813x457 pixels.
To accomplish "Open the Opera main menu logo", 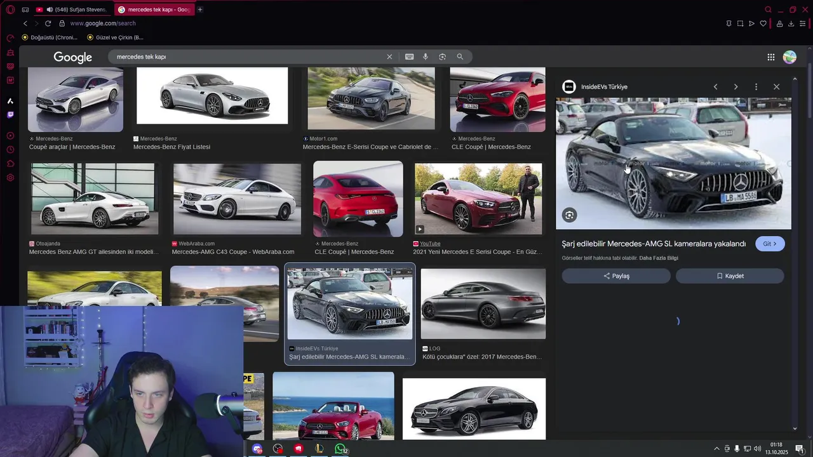I will (x=10, y=10).
